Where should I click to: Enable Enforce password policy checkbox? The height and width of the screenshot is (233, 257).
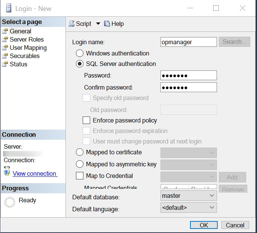click(86, 120)
